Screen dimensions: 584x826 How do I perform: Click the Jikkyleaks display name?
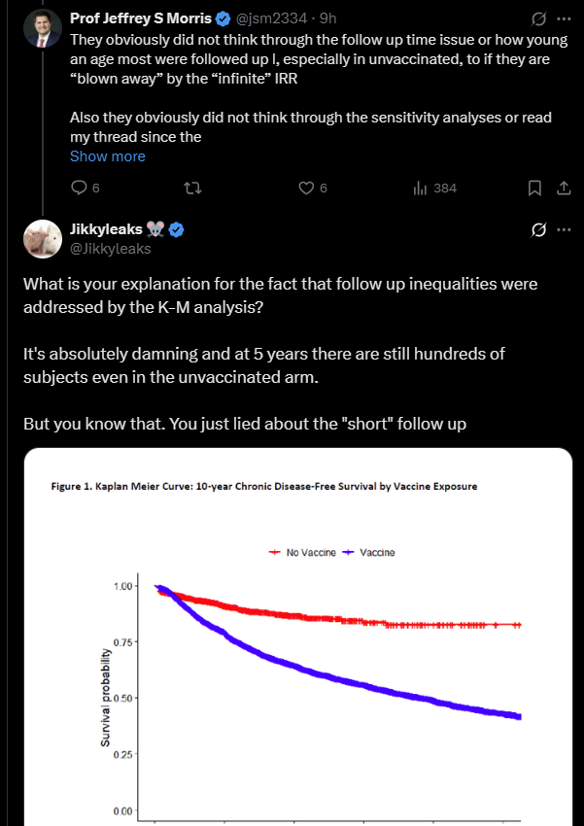(105, 230)
